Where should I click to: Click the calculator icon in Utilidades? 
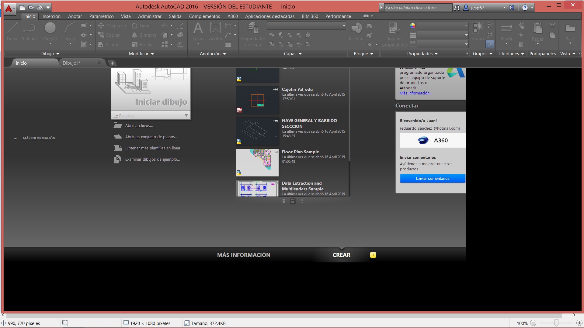[521, 44]
